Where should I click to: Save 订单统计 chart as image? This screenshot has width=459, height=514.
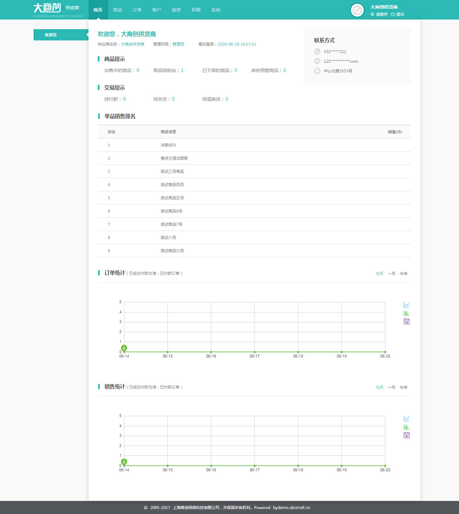click(x=406, y=322)
